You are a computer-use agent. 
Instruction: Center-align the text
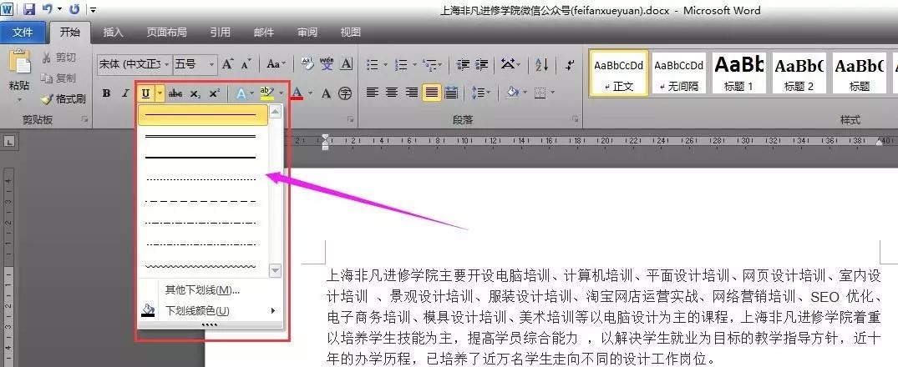392,92
